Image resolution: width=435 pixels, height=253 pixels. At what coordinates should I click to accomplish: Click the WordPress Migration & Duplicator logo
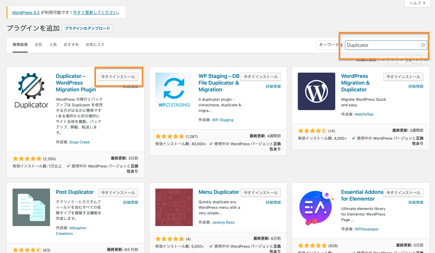(316, 91)
